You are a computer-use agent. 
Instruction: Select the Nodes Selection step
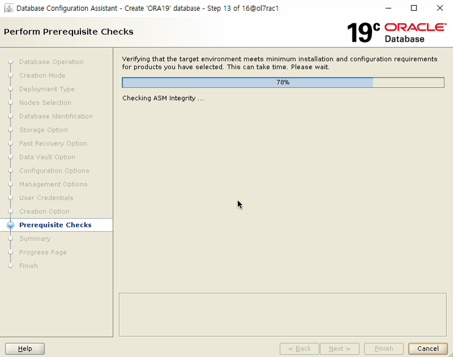click(45, 103)
